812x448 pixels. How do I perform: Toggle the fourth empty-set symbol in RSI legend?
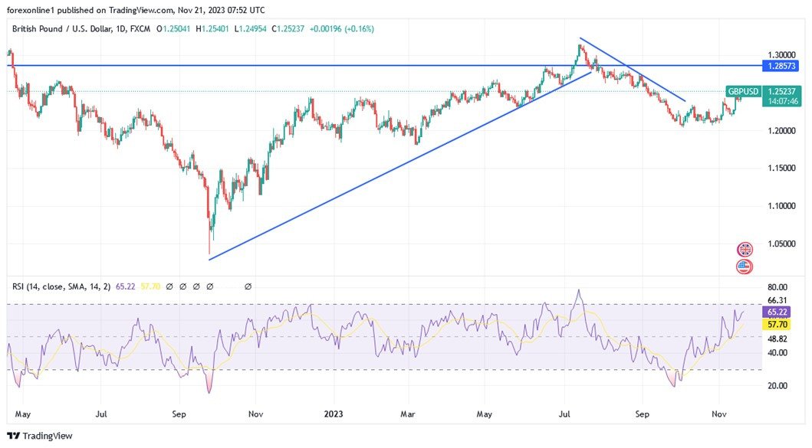tap(209, 286)
